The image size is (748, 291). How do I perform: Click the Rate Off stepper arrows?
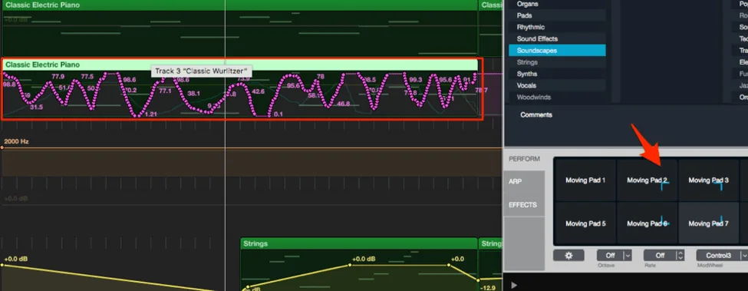(x=680, y=255)
